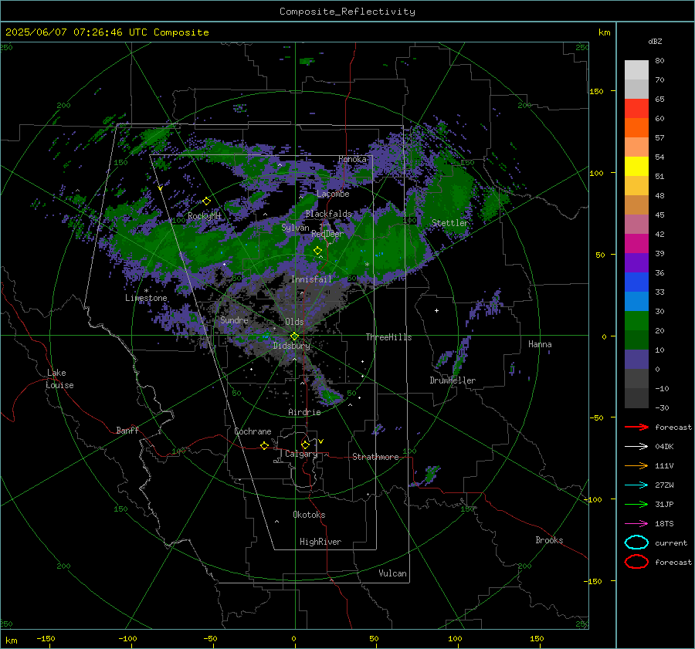The width and height of the screenshot is (695, 649).
Task: Click the Blackfalds label
Action: (328, 214)
